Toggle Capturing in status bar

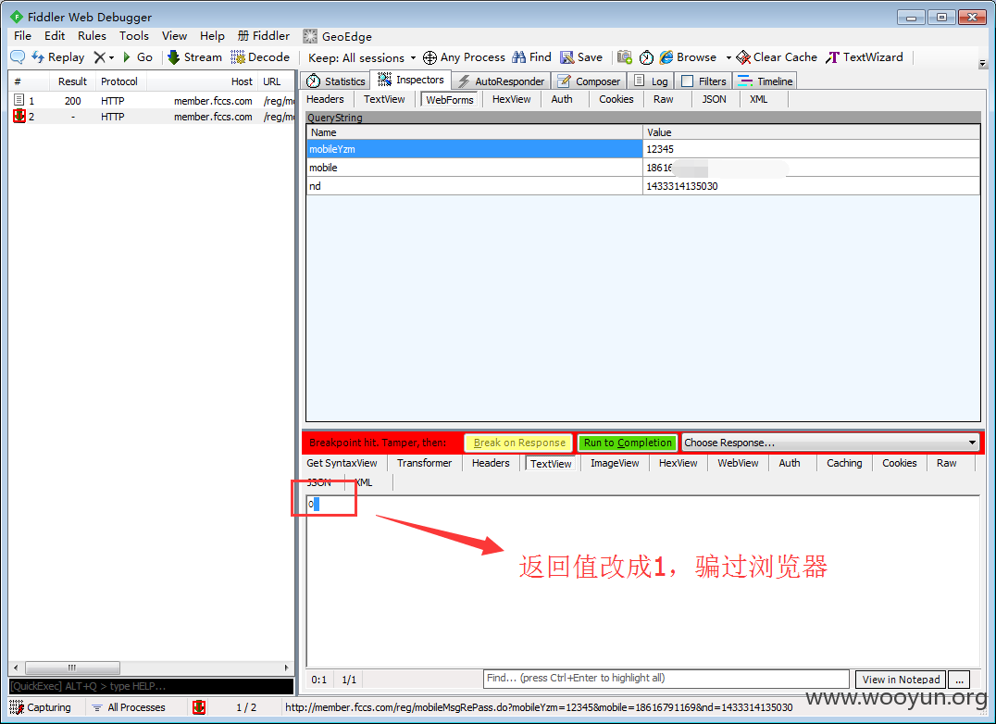click(41, 707)
